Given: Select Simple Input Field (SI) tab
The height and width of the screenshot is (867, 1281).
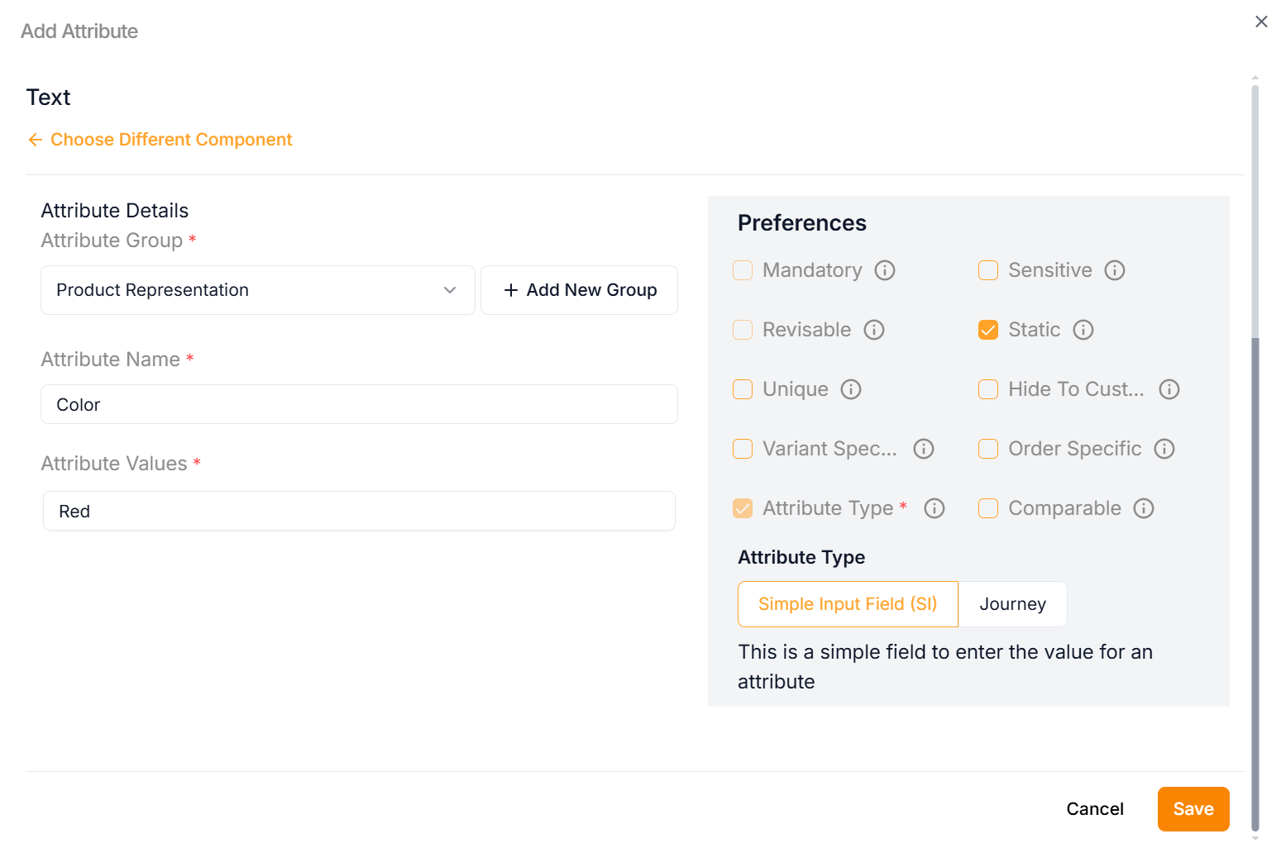Looking at the screenshot, I should [848, 604].
